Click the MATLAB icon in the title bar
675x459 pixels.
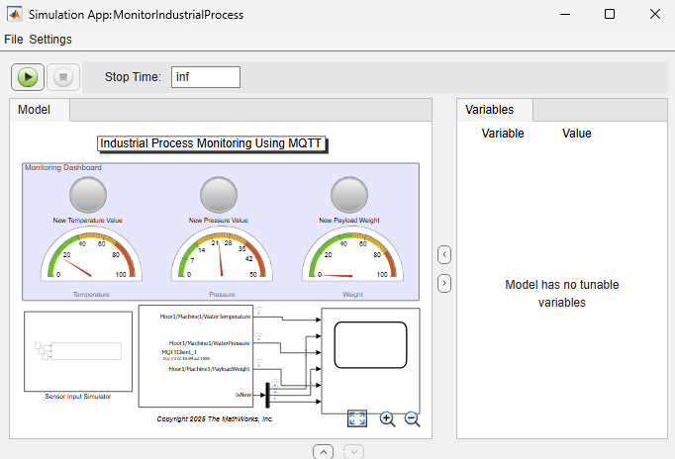tap(15, 14)
